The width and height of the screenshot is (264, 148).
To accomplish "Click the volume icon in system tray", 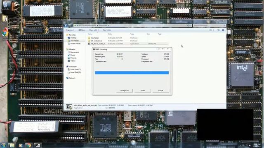I will tap(250, 145).
